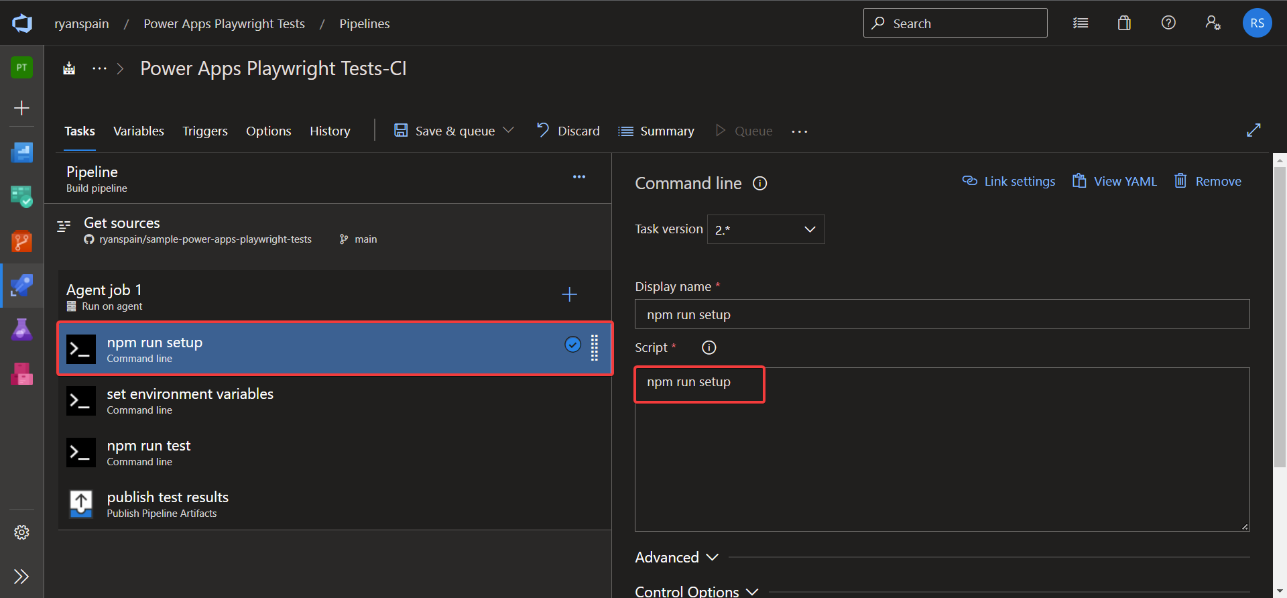Open the PT project avatar
This screenshot has height=598, width=1287.
(21, 67)
